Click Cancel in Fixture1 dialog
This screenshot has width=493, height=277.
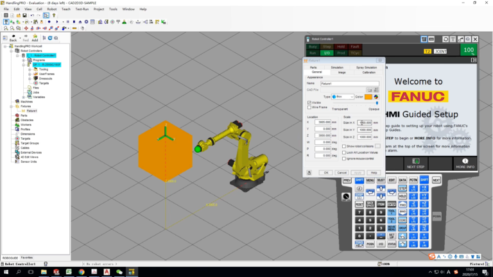click(342, 172)
